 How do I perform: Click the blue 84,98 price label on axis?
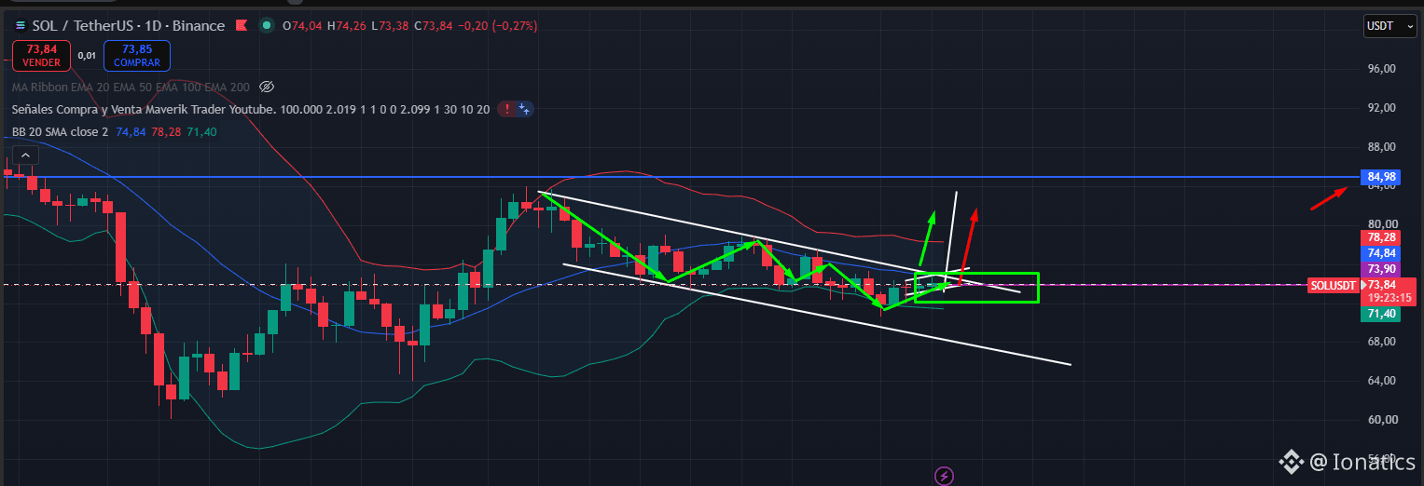pos(1382,177)
